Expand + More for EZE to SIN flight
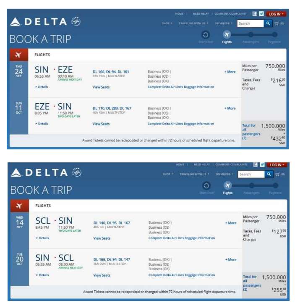 pyautogui.click(x=230, y=108)
